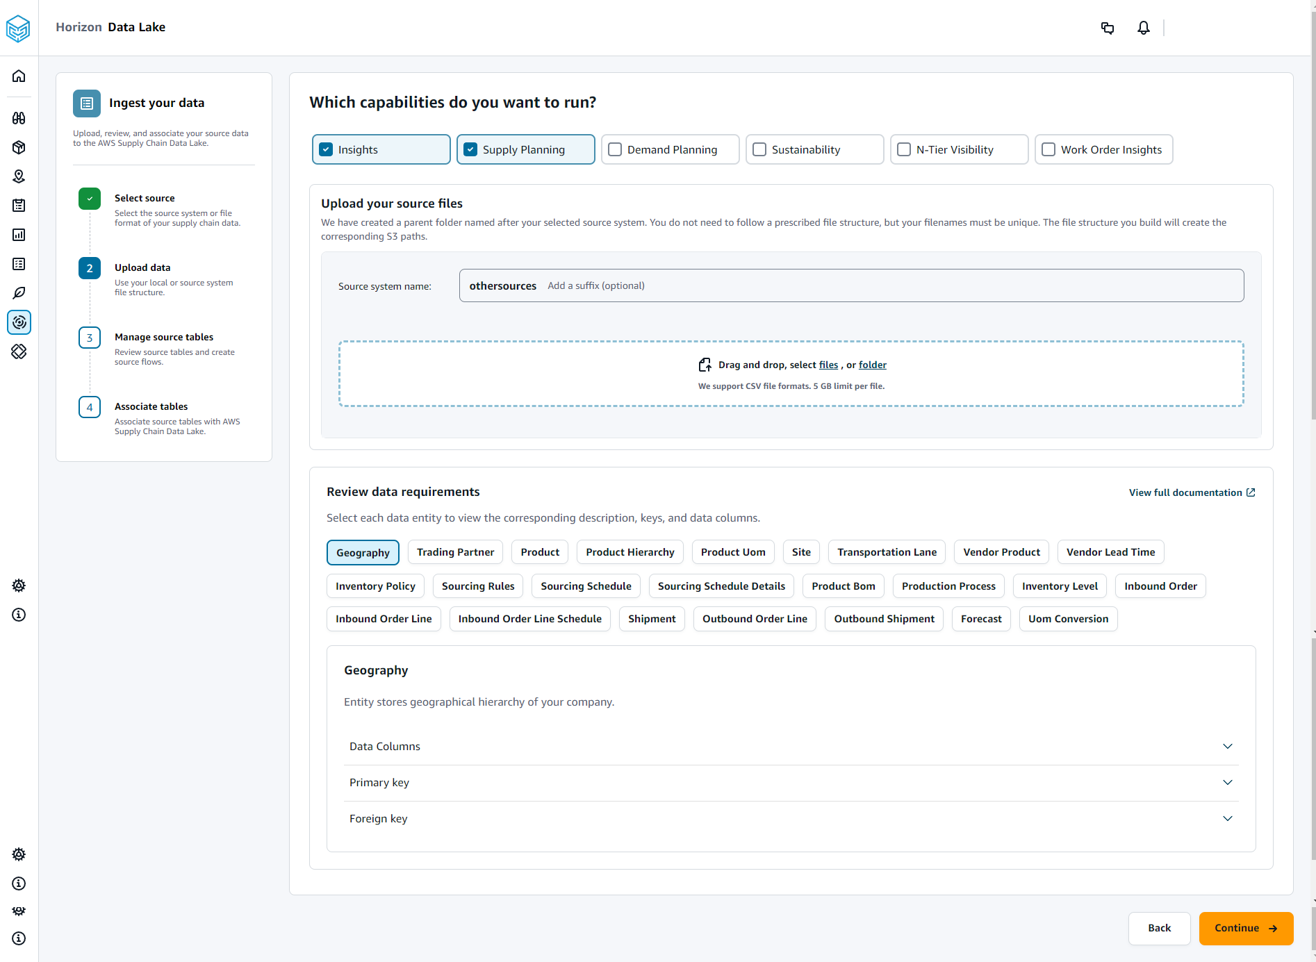Select the Insights binoculars icon in sidebar
Image resolution: width=1316 pixels, height=962 pixels.
[19, 118]
